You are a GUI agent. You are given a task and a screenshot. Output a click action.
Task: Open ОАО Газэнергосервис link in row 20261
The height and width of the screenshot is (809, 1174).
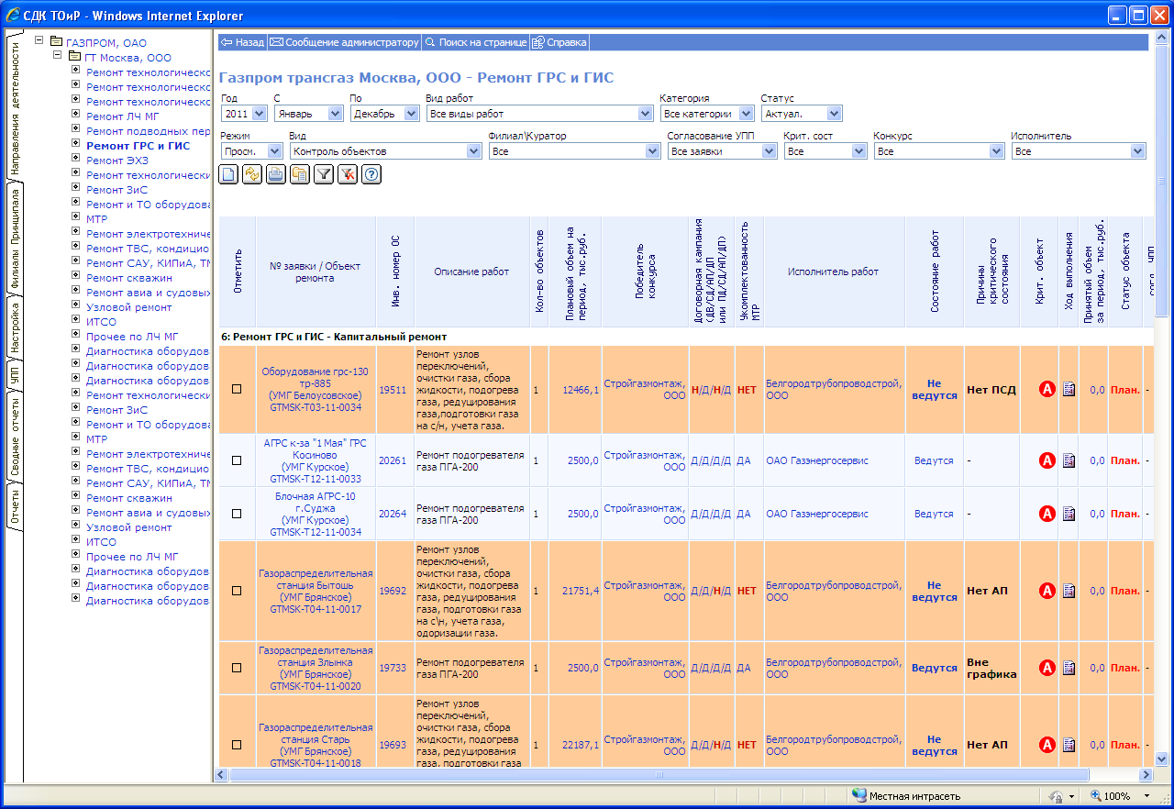tap(817, 460)
